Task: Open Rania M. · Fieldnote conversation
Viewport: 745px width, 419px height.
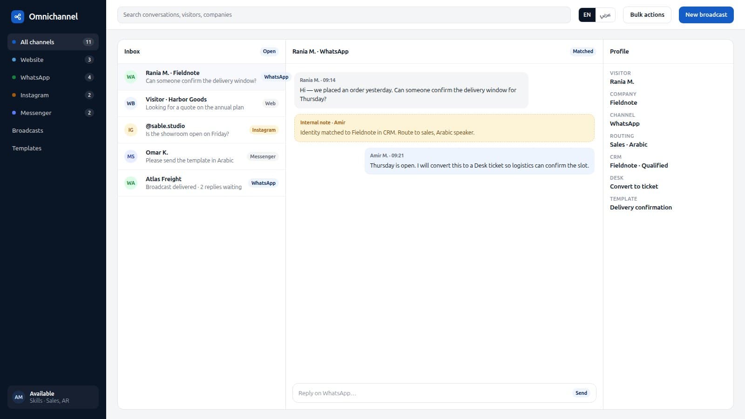Action: pyautogui.click(x=202, y=77)
